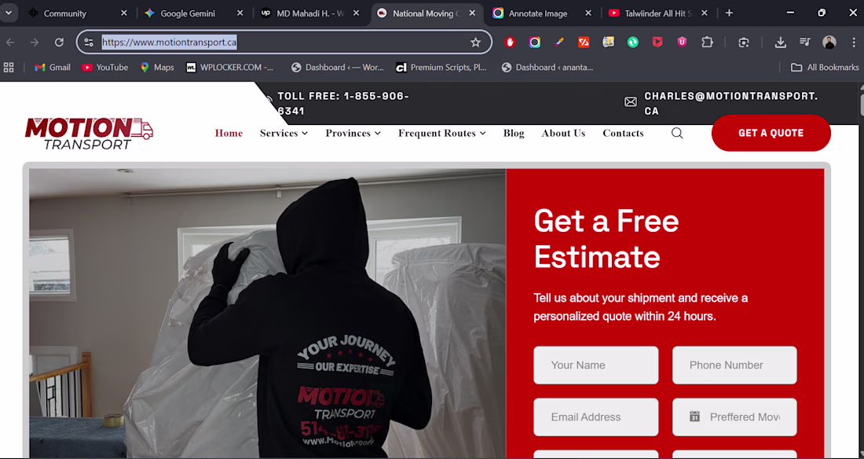The width and height of the screenshot is (864, 459).
Task: Open Chrome three-dot menu
Action: click(x=854, y=42)
